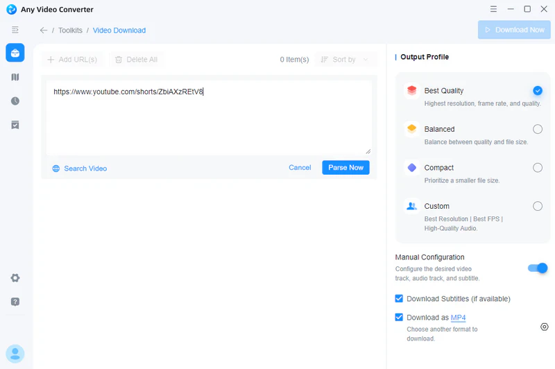Click 'Prioritize a smaller file size.' text
This screenshot has height=369, width=555.
[462, 180]
